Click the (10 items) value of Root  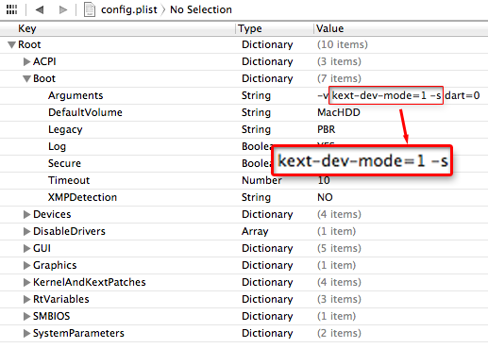(343, 44)
